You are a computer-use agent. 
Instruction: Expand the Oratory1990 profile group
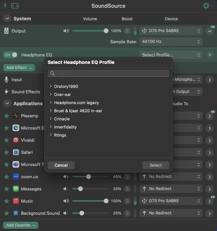51,86
